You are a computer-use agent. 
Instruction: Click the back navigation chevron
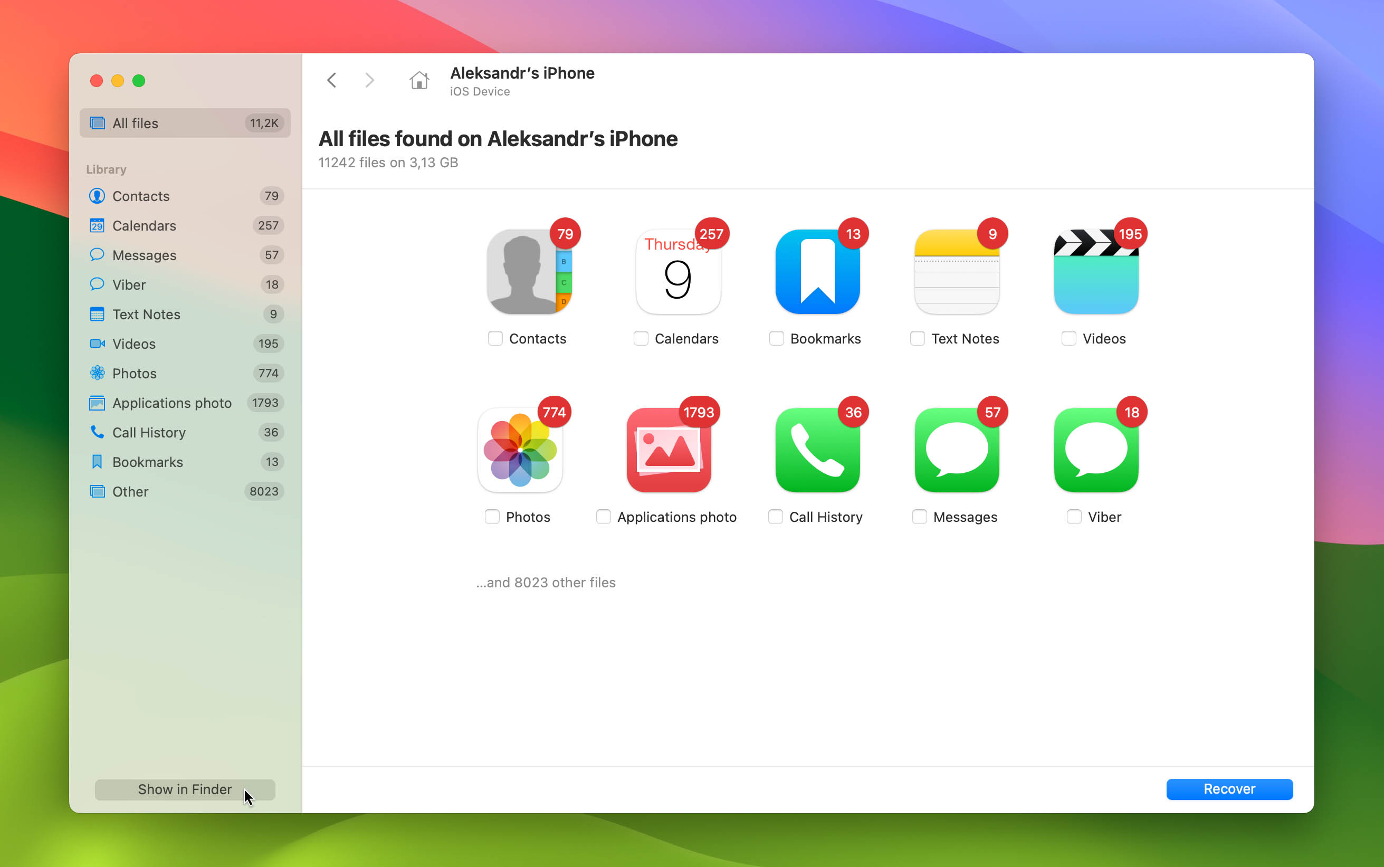click(331, 80)
